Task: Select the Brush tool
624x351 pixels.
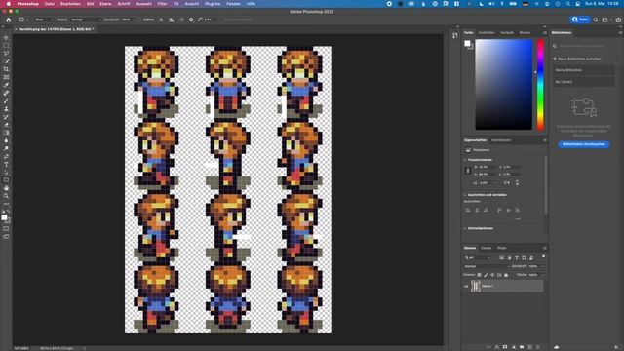Action: pyautogui.click(x=6, y=101)
